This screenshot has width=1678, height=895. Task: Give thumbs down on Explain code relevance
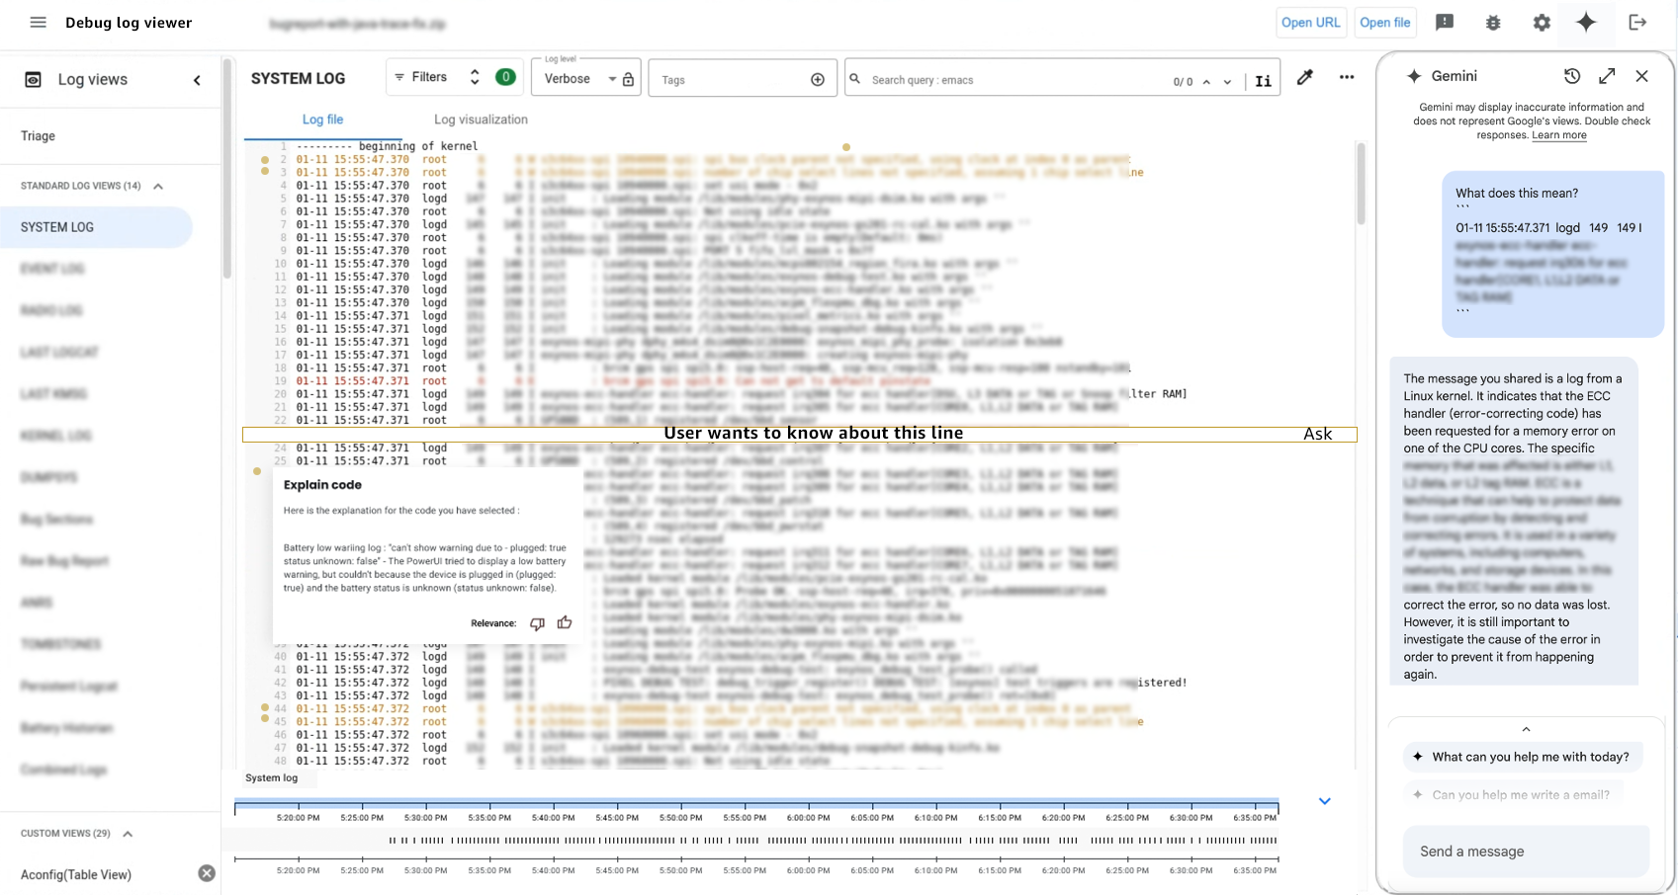click(537, 623)
